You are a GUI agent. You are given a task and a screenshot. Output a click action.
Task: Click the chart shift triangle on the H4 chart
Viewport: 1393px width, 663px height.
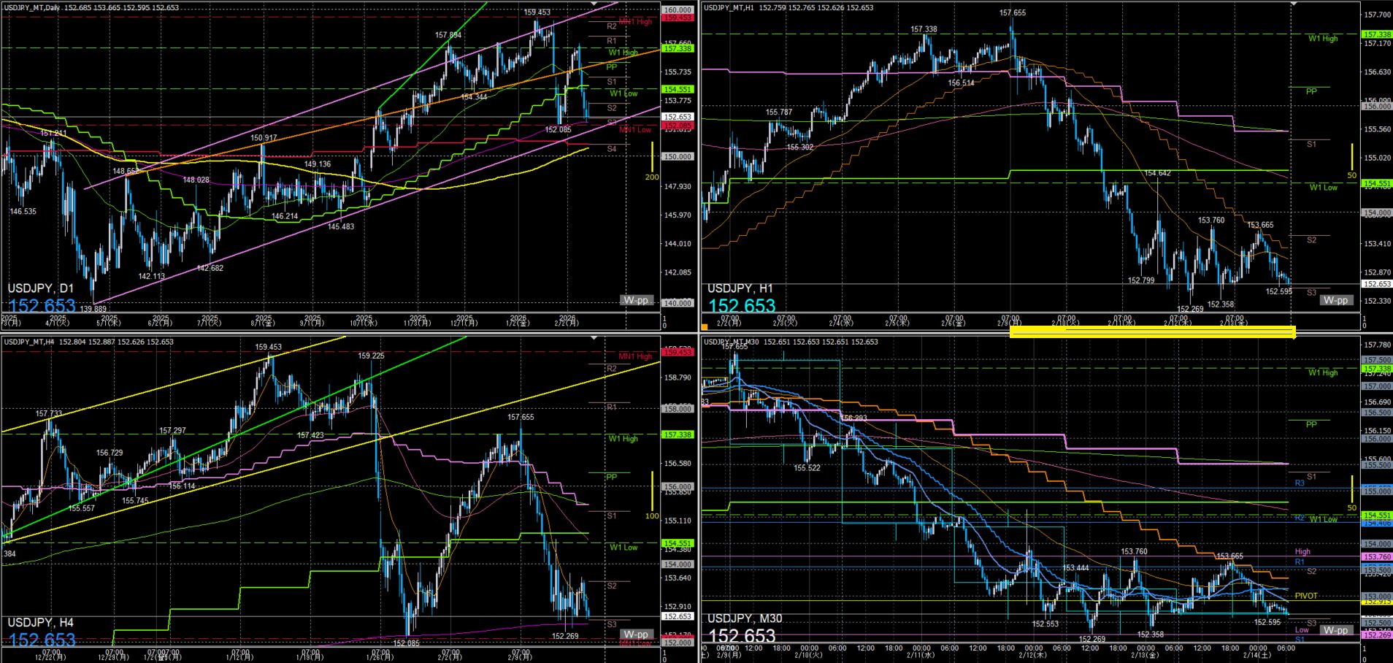(x=594, y=338)
